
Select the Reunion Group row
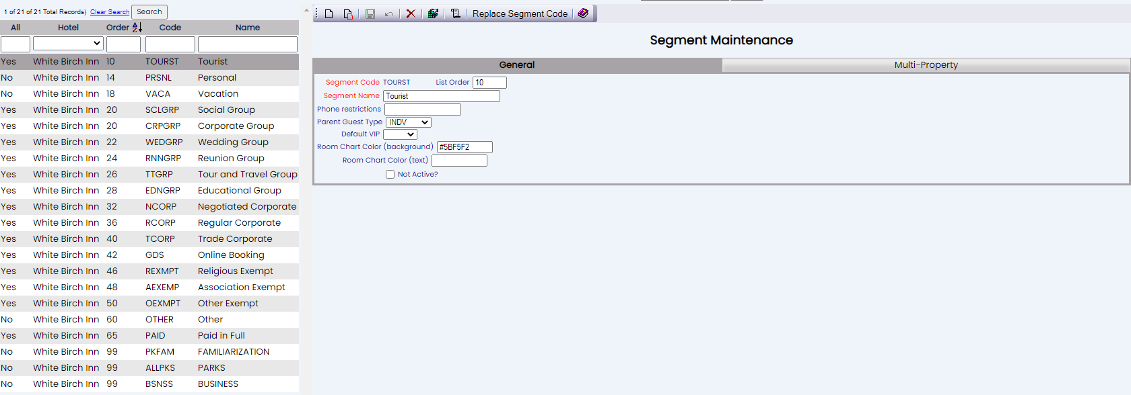pyautogui.click(x=149, y=158)
